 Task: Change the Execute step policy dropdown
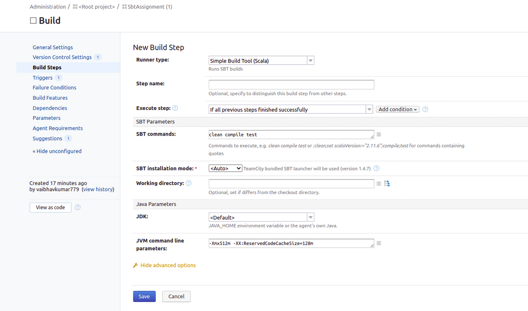pyautogui.click(x=369, y=109)
